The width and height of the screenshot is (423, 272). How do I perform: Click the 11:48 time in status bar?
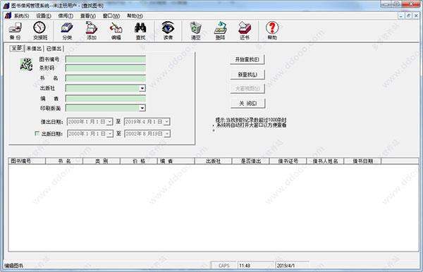pyautogui.click(x=256, y=266)
